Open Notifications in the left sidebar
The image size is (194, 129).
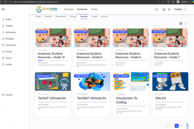pyautogui.click(x=9, y=32)
